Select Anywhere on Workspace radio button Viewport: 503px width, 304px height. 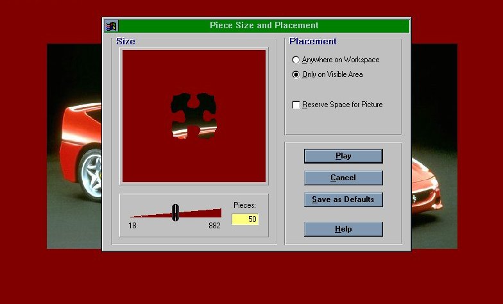click(296, 60)
